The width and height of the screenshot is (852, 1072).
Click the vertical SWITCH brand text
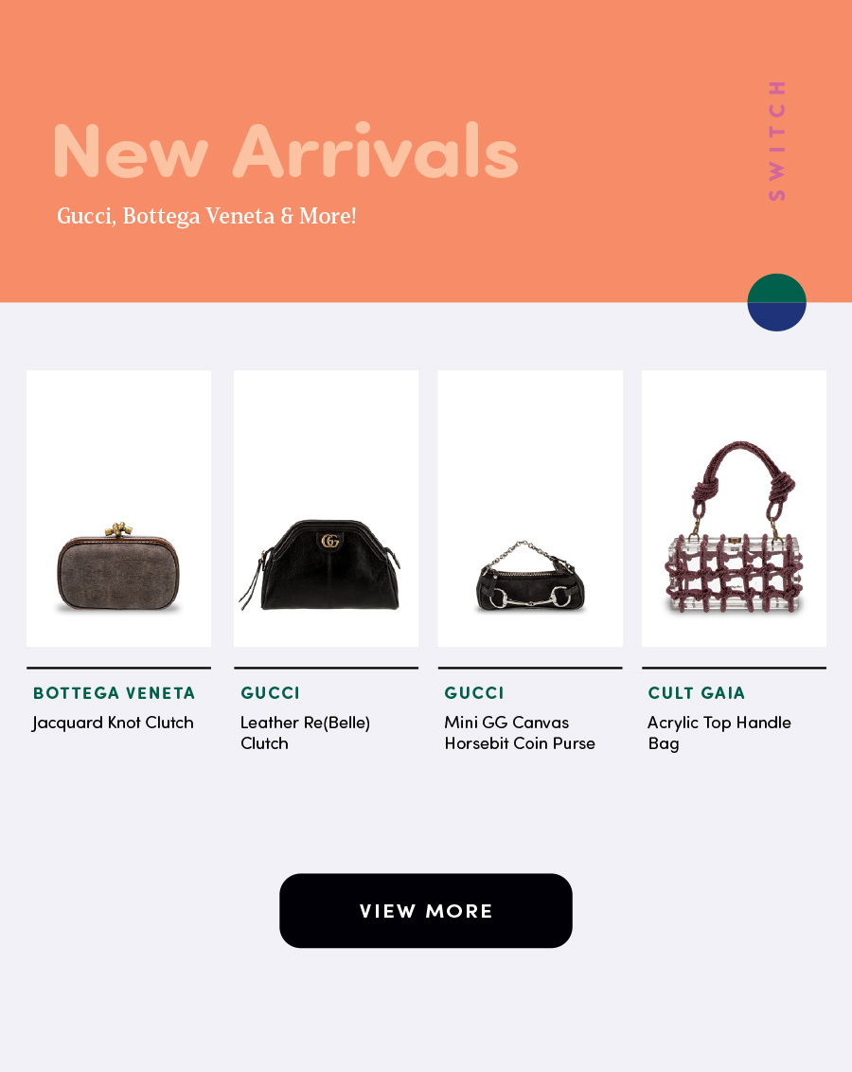point(777,141)
